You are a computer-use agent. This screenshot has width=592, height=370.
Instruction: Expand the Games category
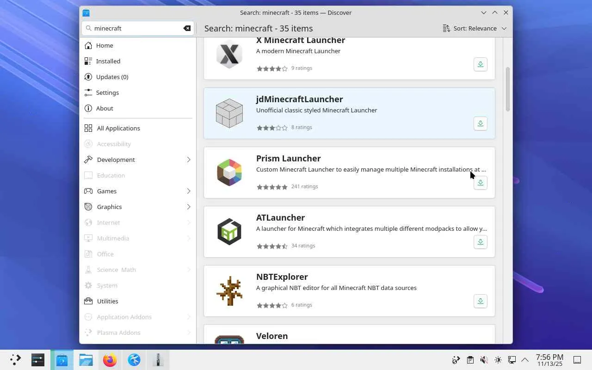coord(138,191)
